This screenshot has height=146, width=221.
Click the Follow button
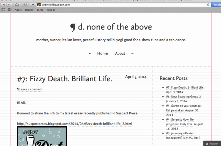click(212, 143)
